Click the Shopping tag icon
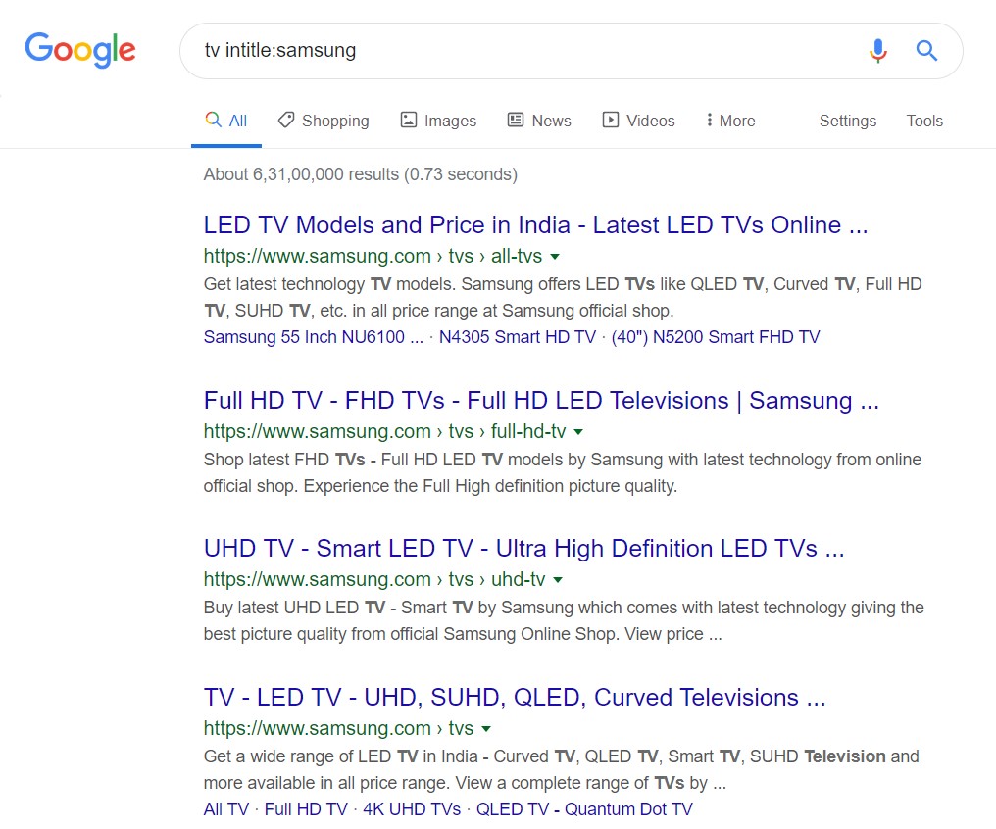The height and width of the screenshot is (829, 996). point(286,120)
